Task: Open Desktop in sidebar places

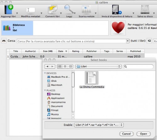Action: click(54, 94)
